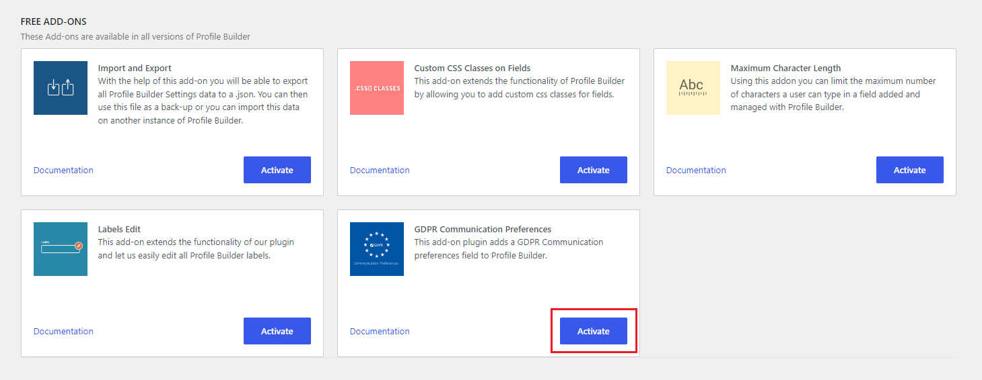982x380 pixels.
Task: Click the Import and Export title
Action: pos(135,68)
